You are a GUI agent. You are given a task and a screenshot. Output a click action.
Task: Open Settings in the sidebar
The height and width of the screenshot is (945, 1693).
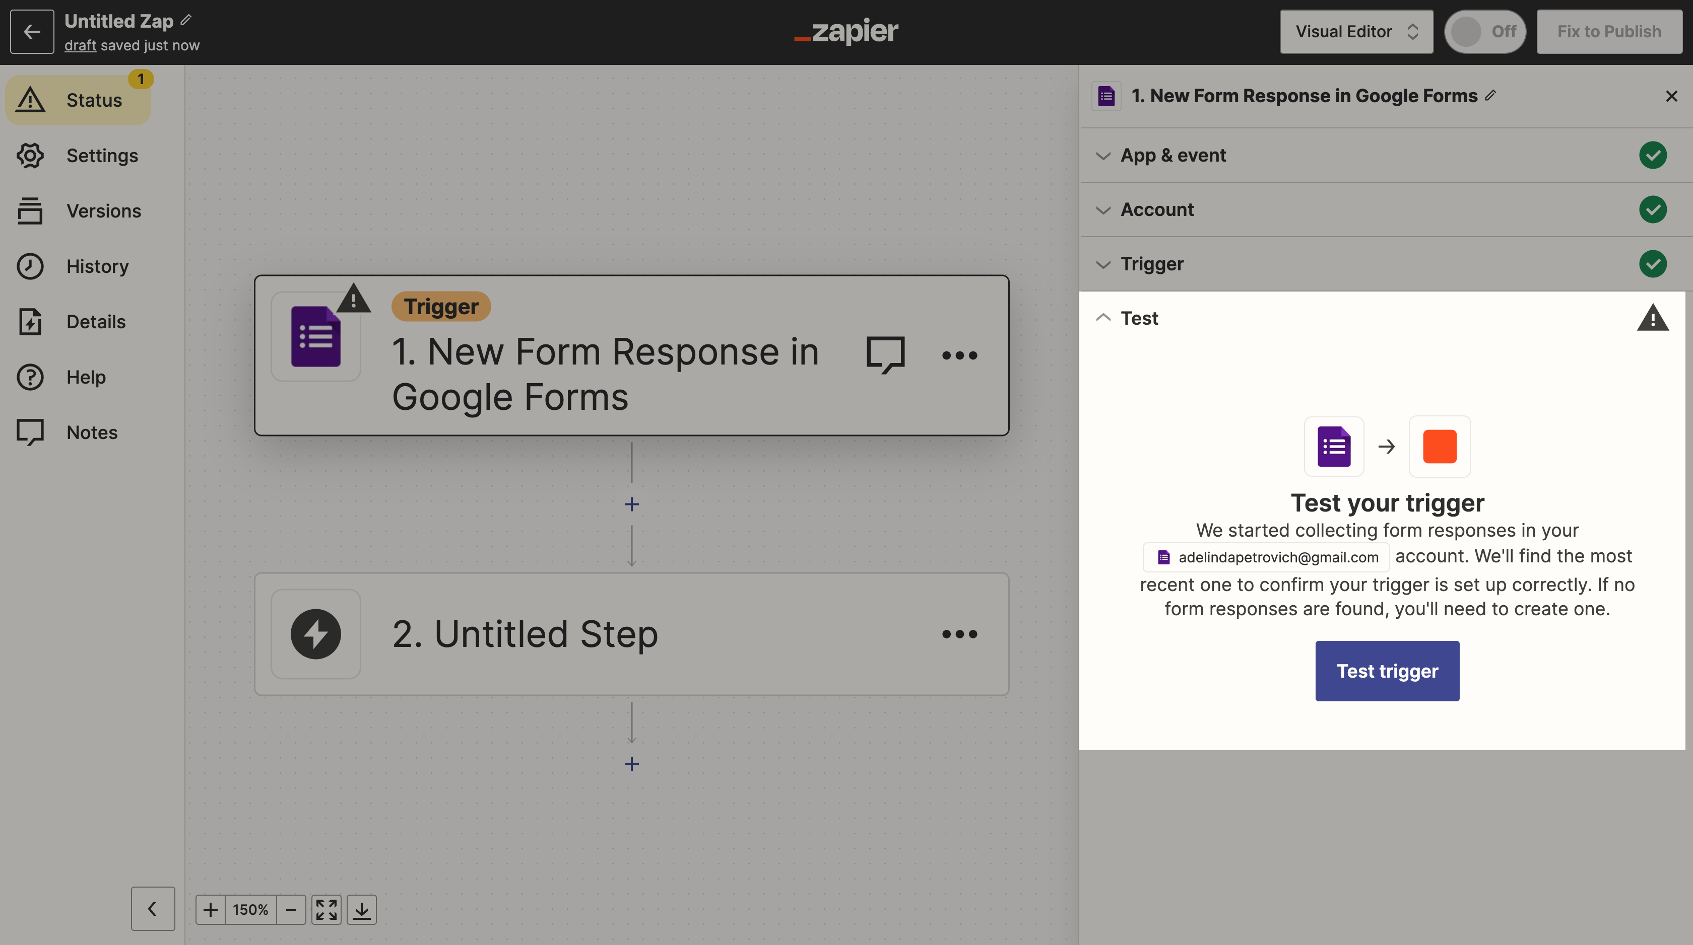coord(78,156)
